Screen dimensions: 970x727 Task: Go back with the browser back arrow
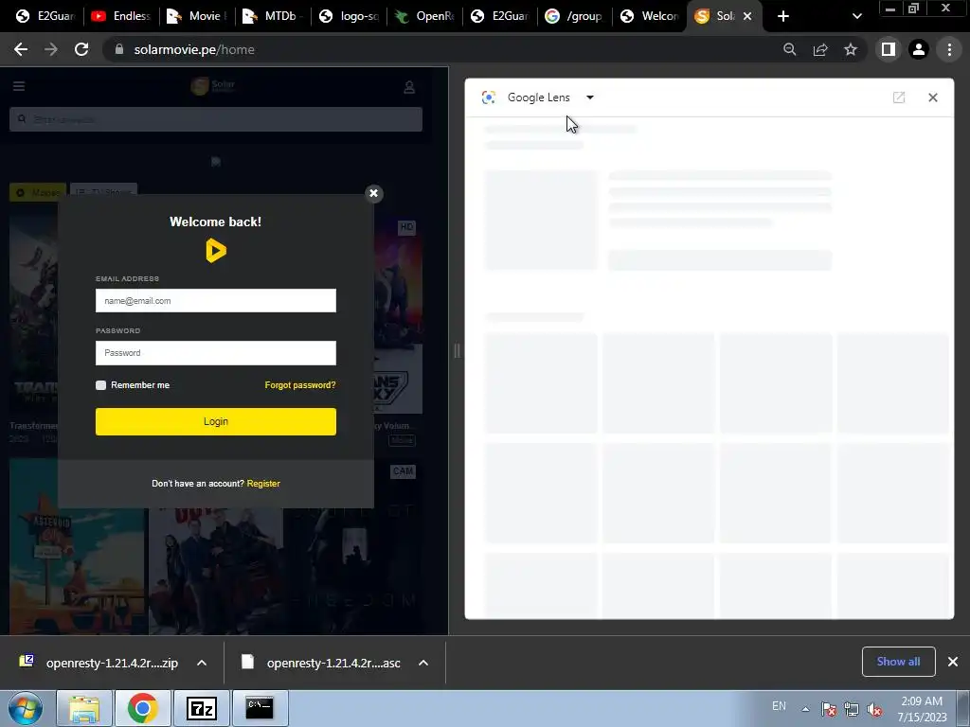[21, 49]
